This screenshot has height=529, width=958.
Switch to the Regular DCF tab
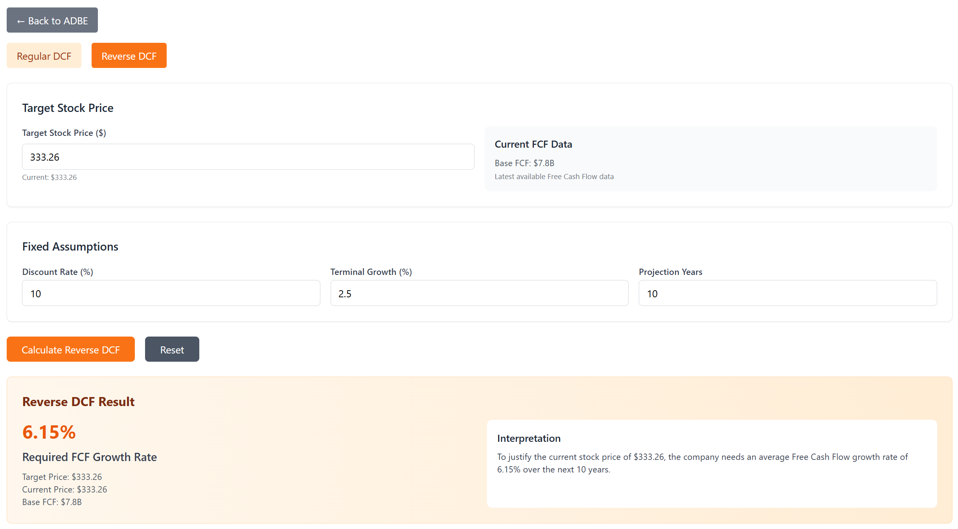(x=44, y=56)
